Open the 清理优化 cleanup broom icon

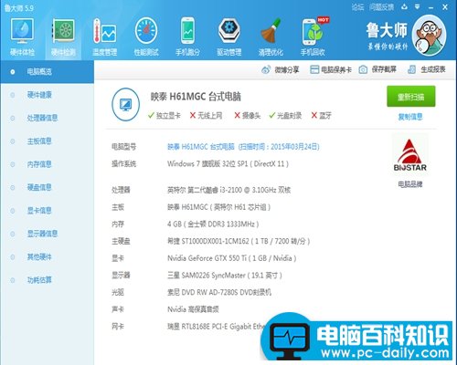click(271, 36)
